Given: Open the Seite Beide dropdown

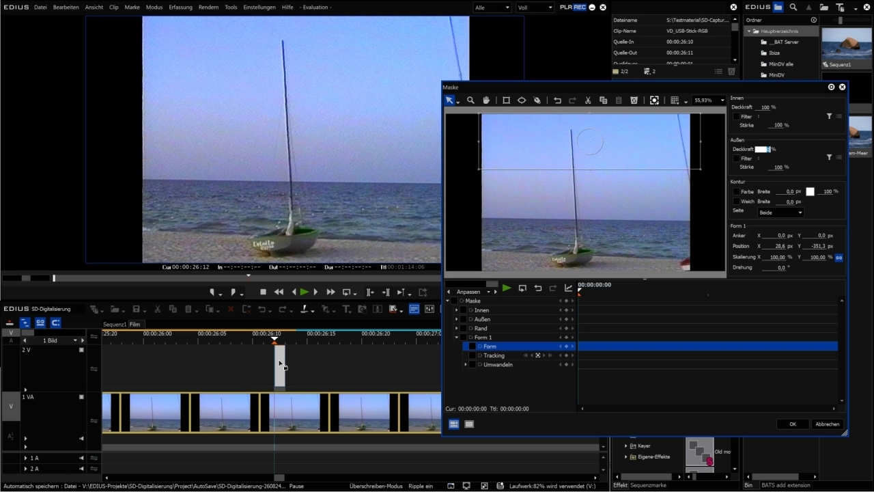Looking at the screenshot, I should [780, 213].
